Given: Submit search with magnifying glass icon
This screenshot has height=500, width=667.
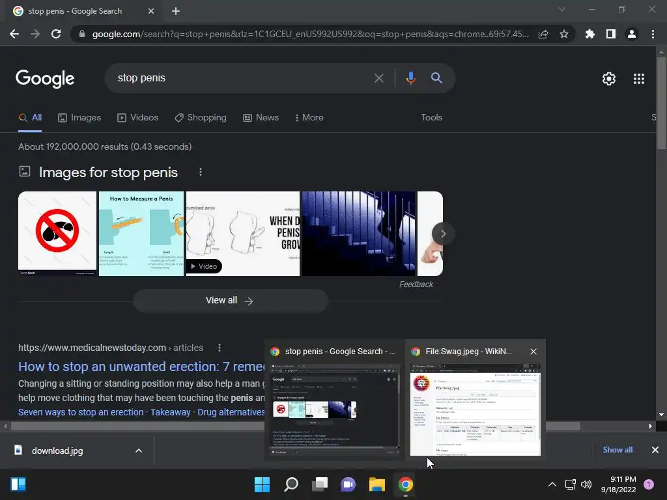Looking at the screenshot, I should (x=436, y=78).
